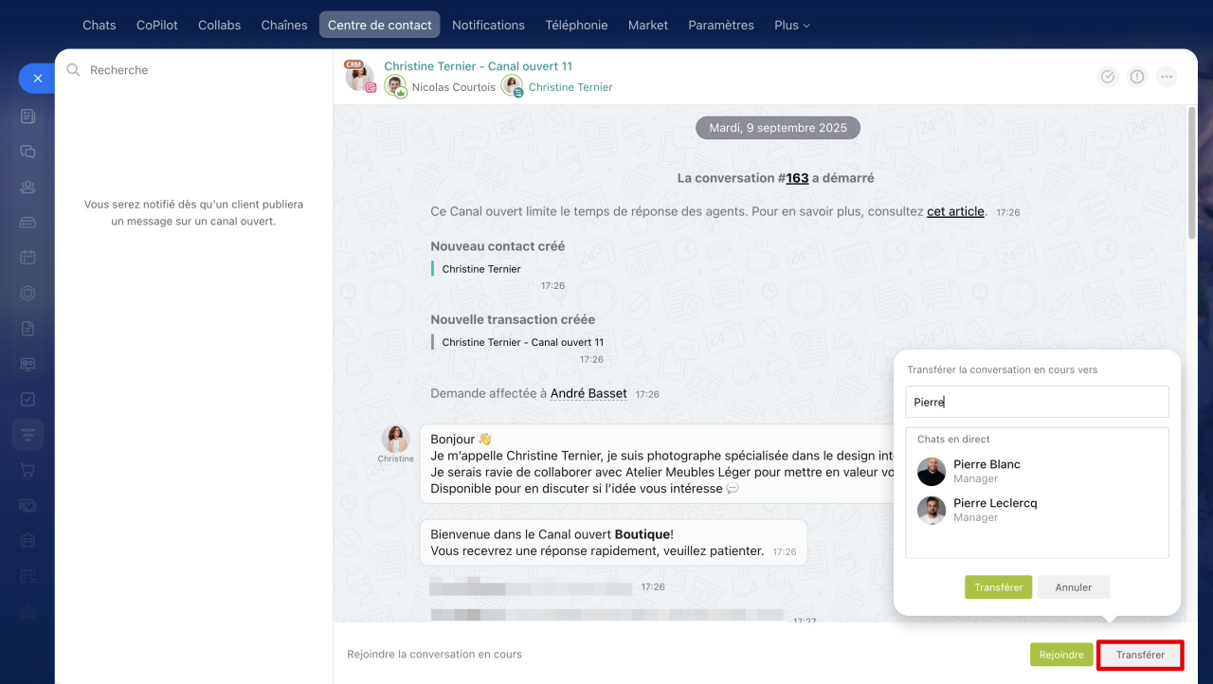Open the tasks checkbox icon in sidebar

27,399
